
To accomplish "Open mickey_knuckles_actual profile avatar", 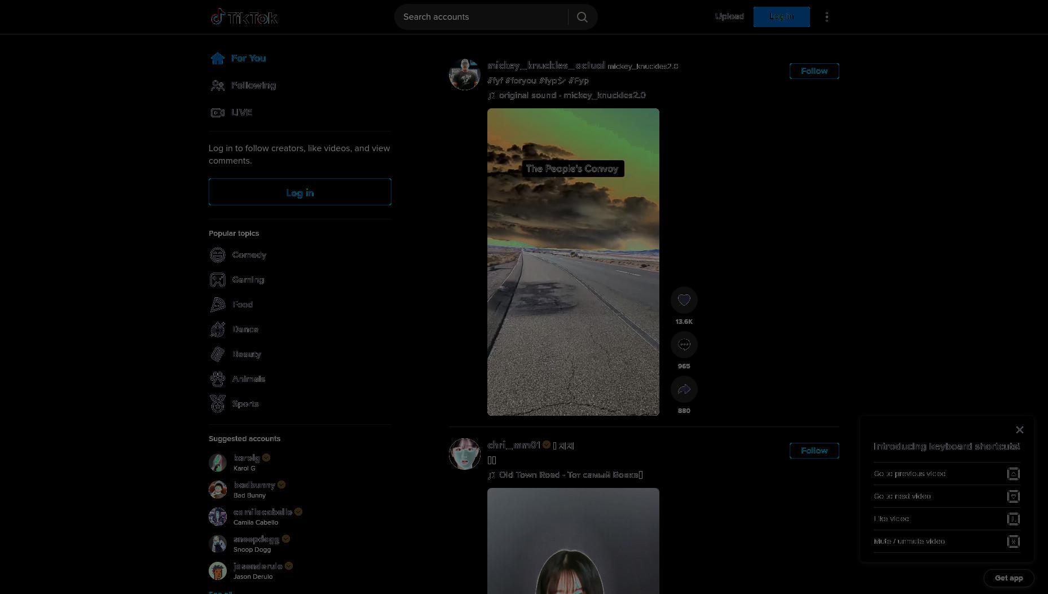I will point(465,74).
